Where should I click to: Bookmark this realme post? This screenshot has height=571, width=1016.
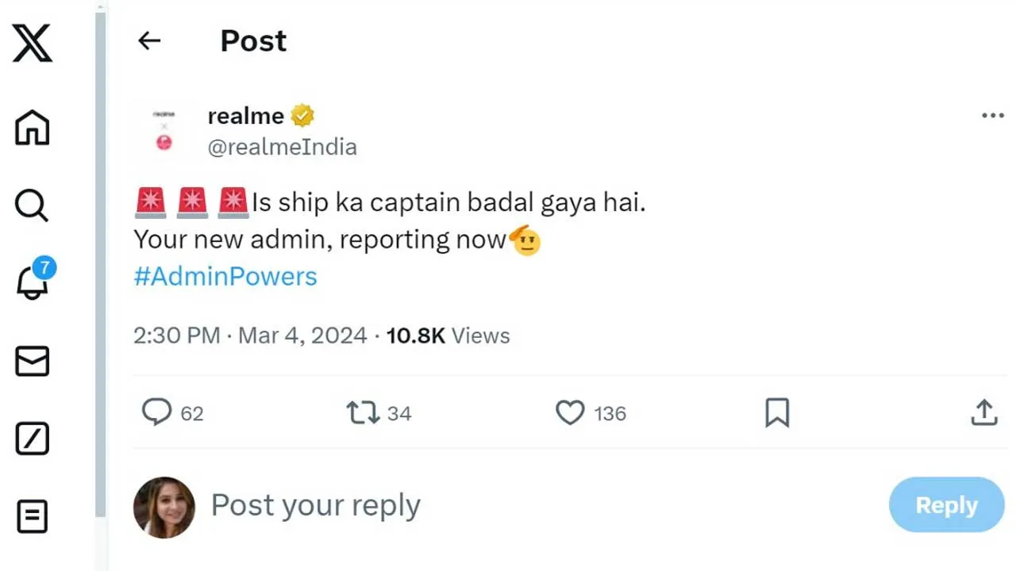tap(777, 412)
